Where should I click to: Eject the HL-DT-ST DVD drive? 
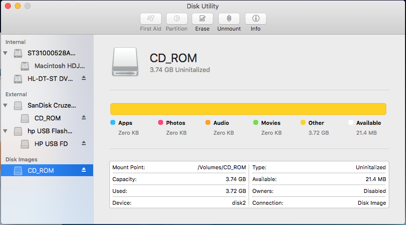[84, 78]
